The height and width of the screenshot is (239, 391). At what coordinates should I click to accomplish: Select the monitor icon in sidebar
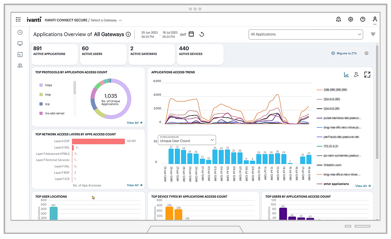[20, 44]
